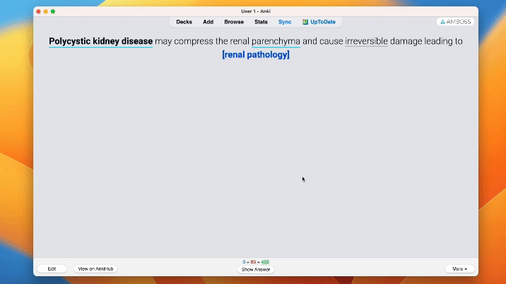Click the underlined word parenchyma
Screen dimensions: 506x284
click(x=276, y=41)
